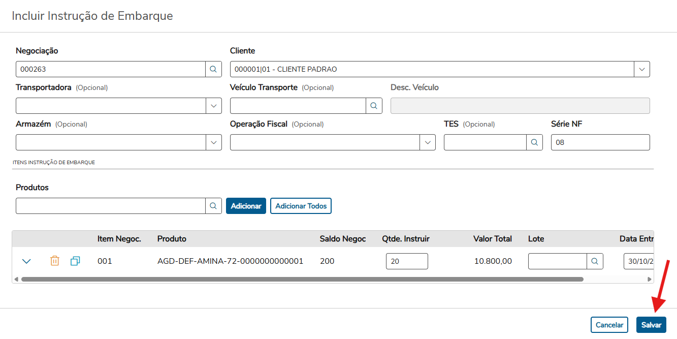
Task: Click the TES field search icon
Action: pos(534,142)
